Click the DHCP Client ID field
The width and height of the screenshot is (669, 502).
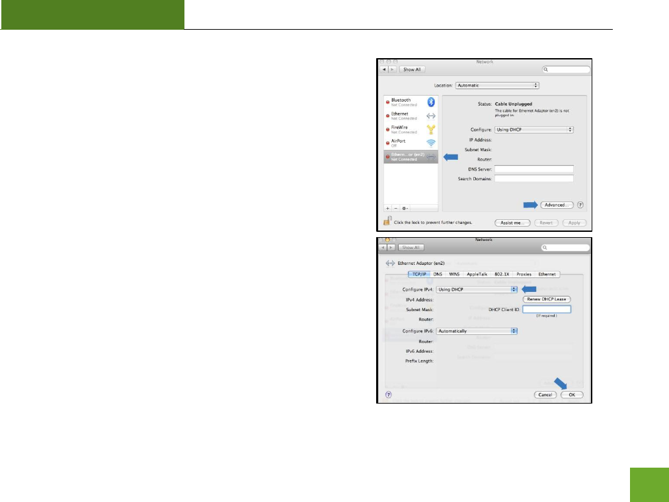547,309
